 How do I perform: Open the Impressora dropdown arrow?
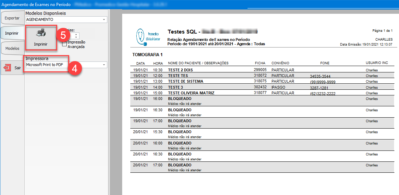104,65
